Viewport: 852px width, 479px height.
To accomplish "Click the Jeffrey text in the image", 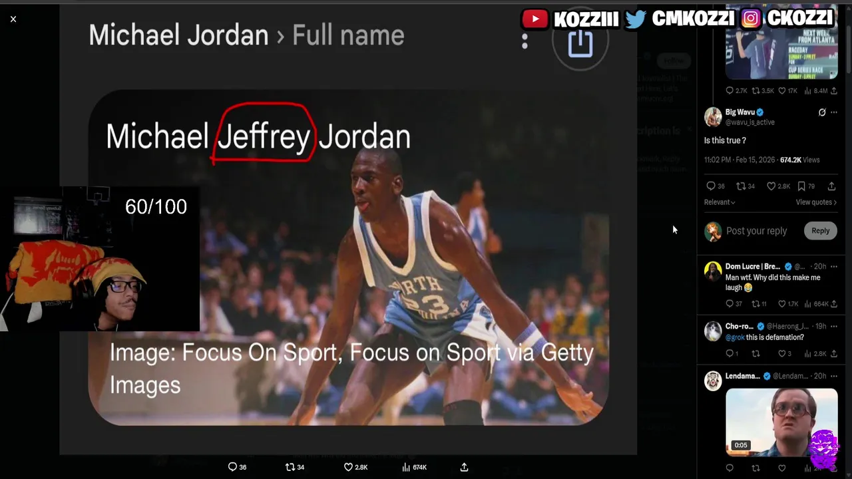I will coord(264,136).
